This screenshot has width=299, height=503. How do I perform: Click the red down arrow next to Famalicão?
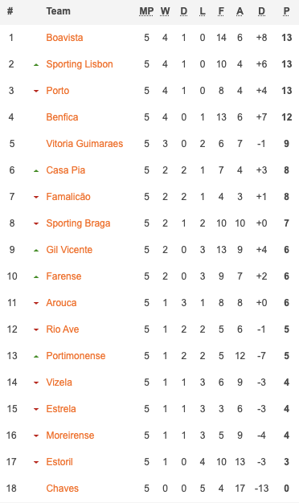click(x=36, y=198)
